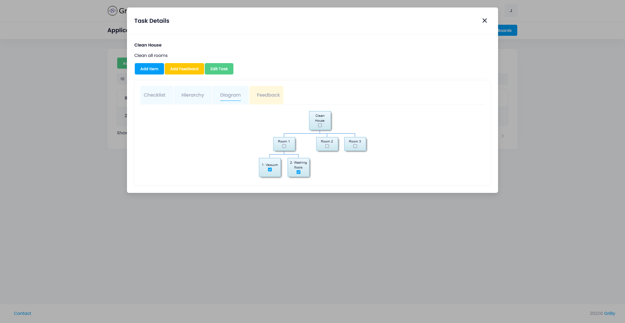Click the Add Item button

point(149,69)
